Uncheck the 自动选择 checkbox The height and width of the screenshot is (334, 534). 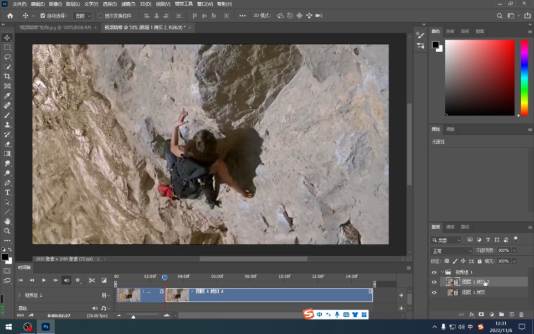click(43, 16)
